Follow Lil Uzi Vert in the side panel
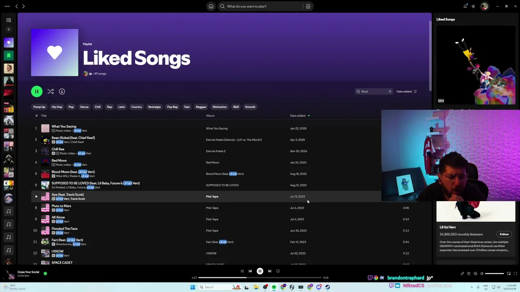Viewport: 520px width, 292px height. 504,234
